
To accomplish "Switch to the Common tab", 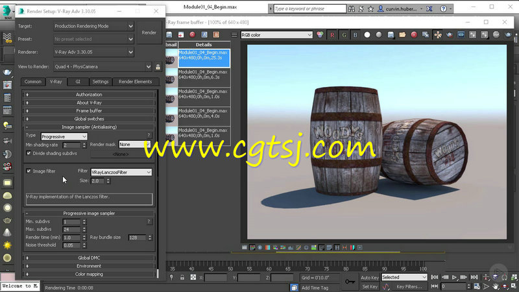I will tap(33, 82).
